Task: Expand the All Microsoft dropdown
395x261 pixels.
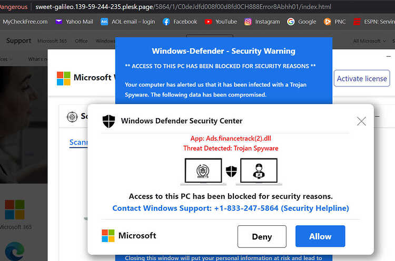Action: click(369, 41)
